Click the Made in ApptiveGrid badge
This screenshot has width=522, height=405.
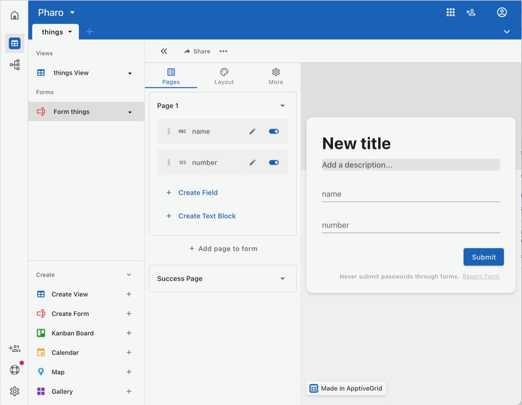click(x=346, y=389)
